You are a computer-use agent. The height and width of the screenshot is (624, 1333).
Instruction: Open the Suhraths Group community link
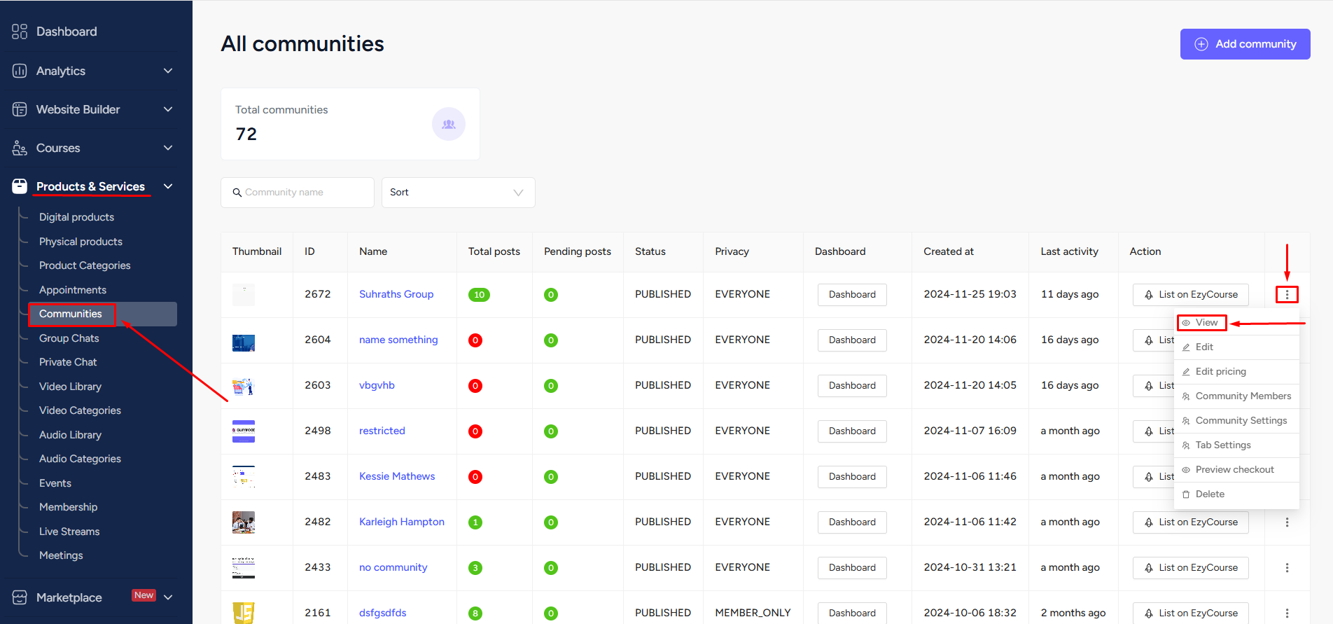396,294
